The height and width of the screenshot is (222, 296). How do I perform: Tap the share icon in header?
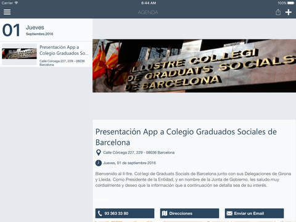[278, 12]
